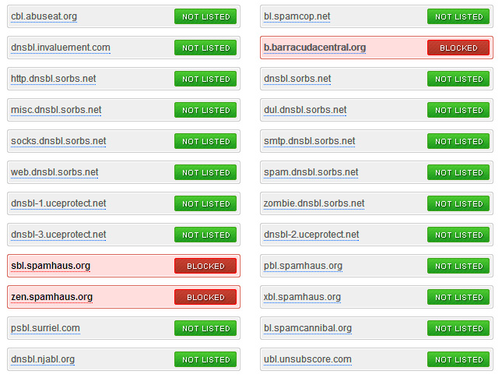The image size is (502, 378).
Task: Open dnsbl.invaluement.com link
Action: tap(61, 48)
